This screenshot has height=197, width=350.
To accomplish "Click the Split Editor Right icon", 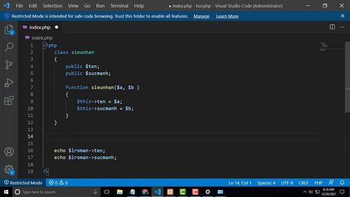I will pos(332,27).
